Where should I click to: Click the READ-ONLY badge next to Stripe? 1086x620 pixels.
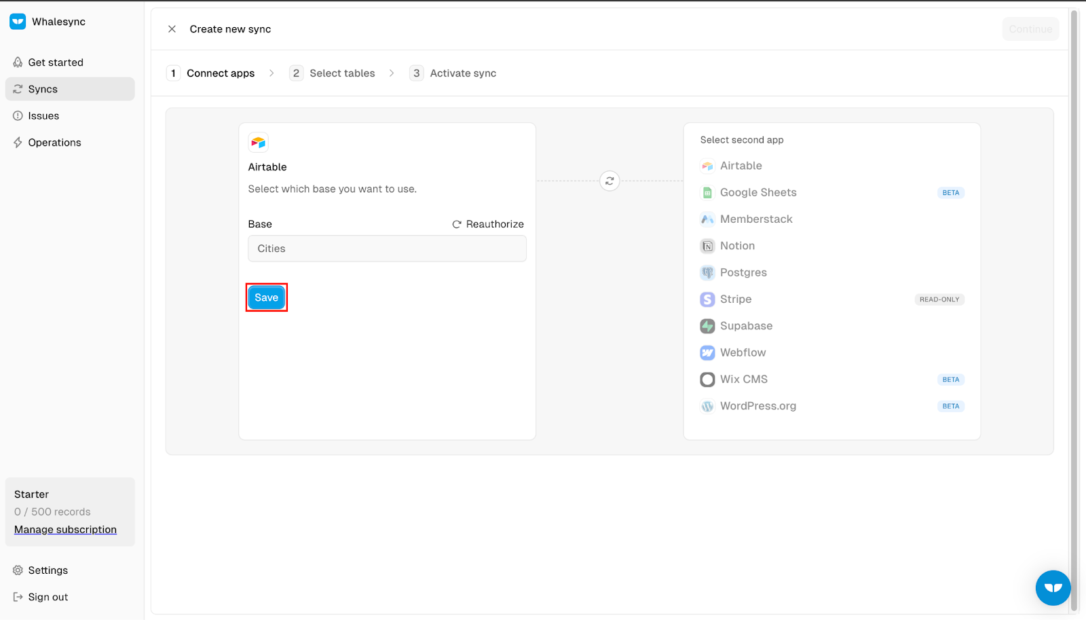point(939,299)
